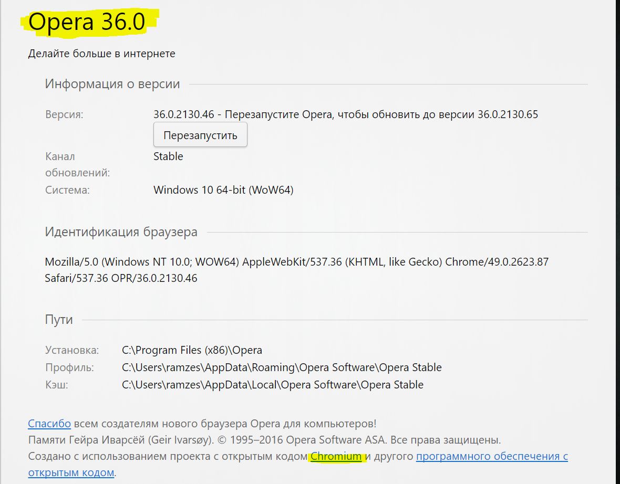Click the Пути section heading

pyautogui.click(x=58, y=319)
